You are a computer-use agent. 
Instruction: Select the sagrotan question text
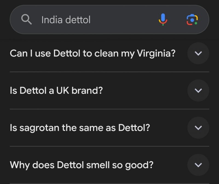[x=80, y=128]
